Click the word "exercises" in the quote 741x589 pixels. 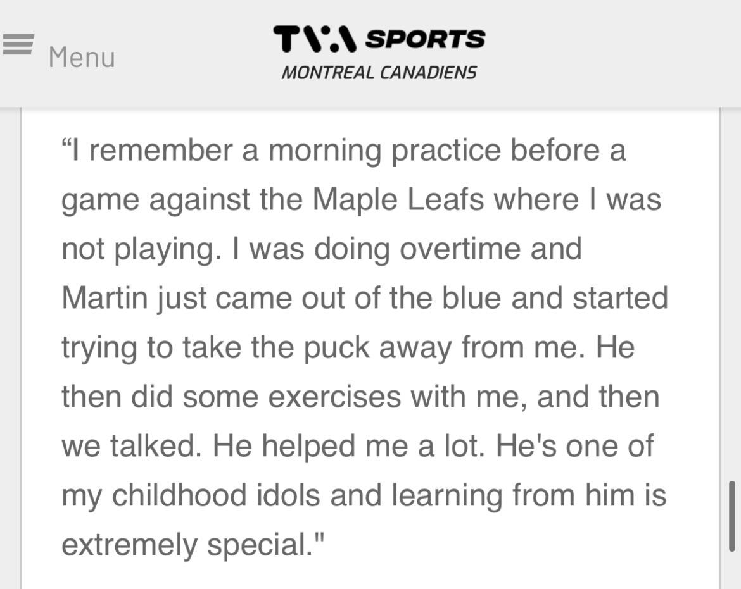click(334, 397)
